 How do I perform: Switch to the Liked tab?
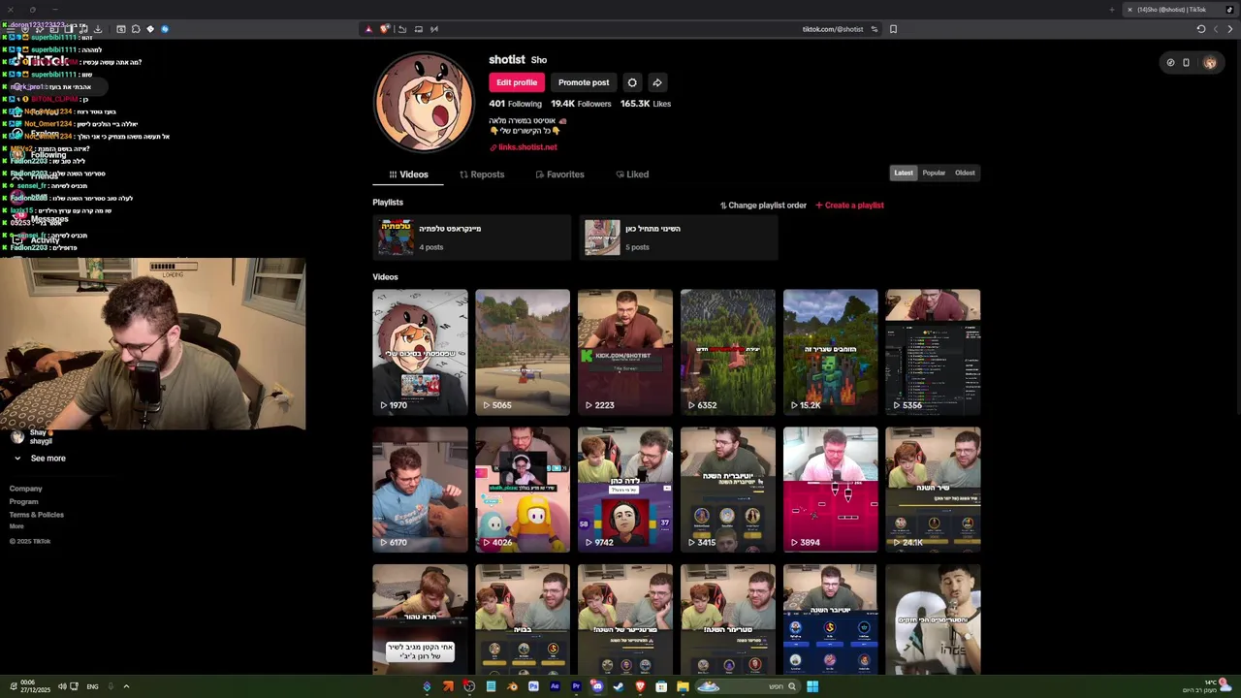coord(632,174)
